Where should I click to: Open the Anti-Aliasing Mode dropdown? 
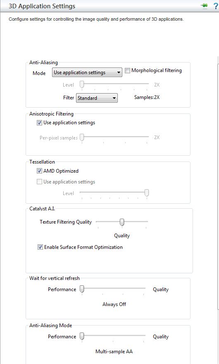(87, 72)
